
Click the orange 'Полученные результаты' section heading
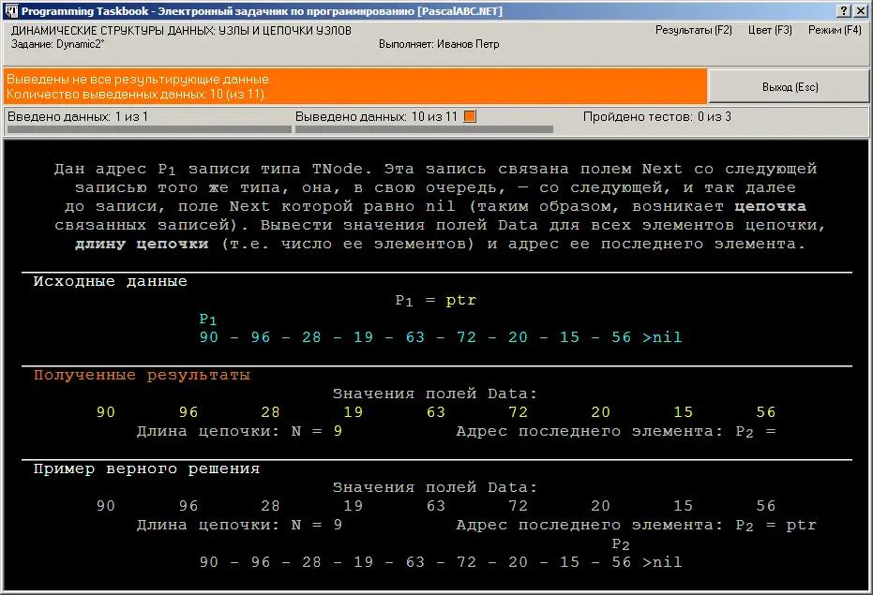tap(142, 375)
